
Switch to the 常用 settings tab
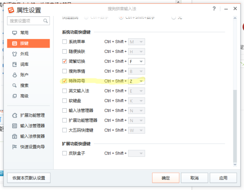click(x=28, y=33)
